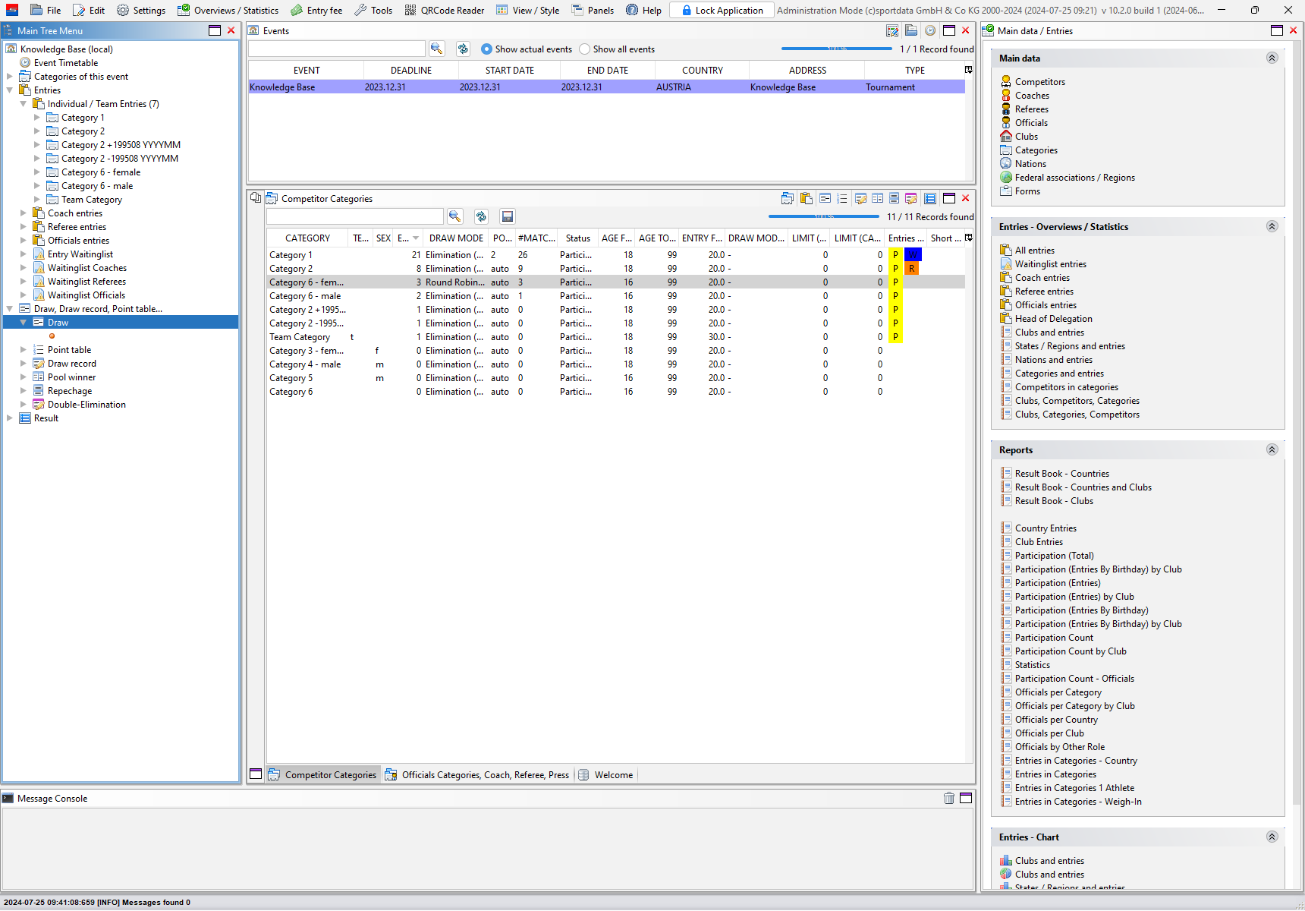Viewport: 1305px width, 911px height.
Task: Open the File menu
Action: 46,10
